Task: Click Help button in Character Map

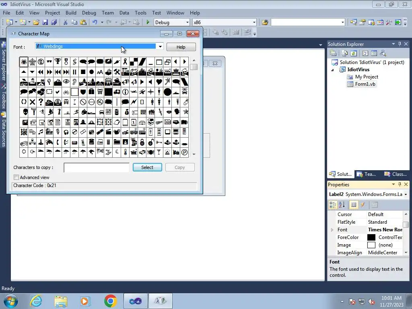Action: click(181, 47)
